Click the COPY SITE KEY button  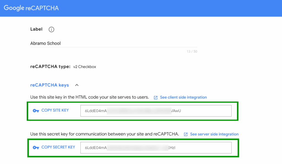pos(55,110)
